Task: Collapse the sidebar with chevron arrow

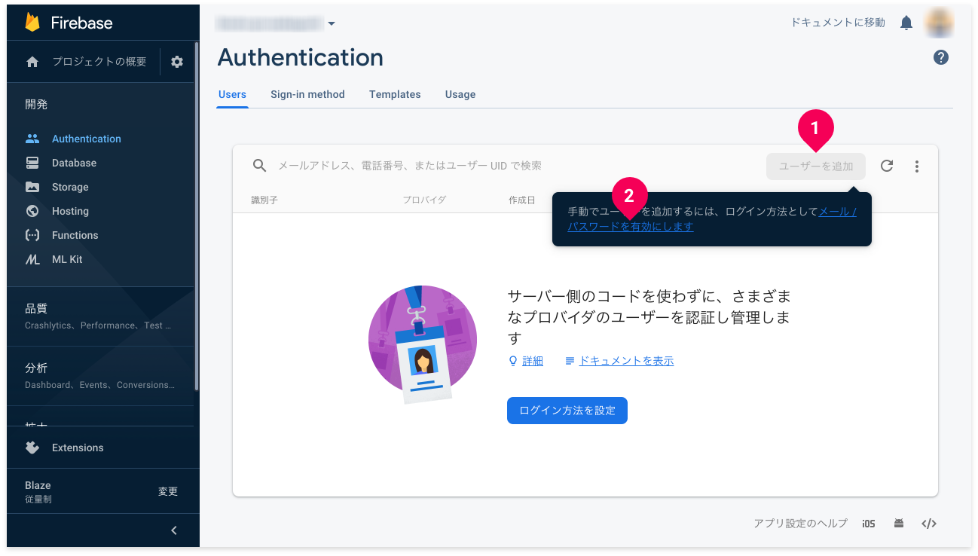Action: coord(174,530)
